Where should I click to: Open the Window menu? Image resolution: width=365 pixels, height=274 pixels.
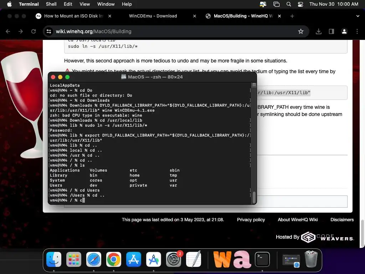(106, 4)
